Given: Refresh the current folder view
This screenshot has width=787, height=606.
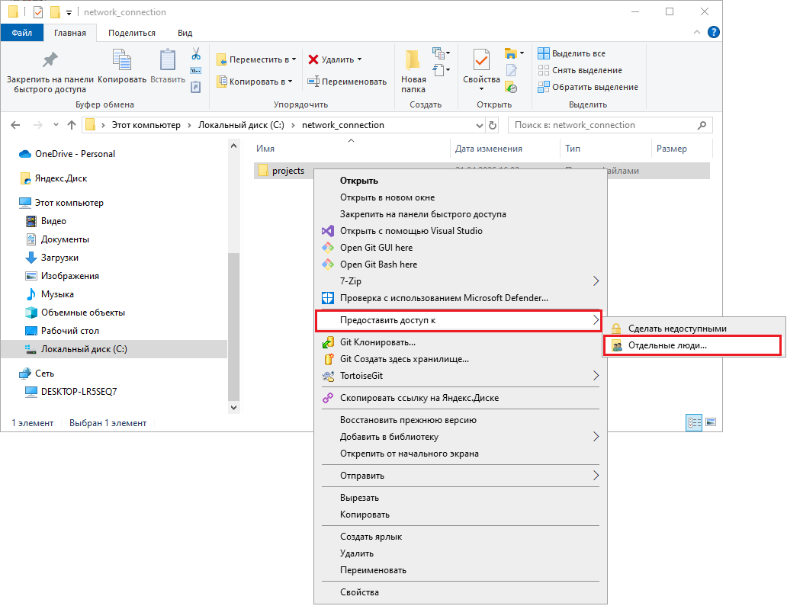Looking at the screenshot, I should [x=493, y=125].
